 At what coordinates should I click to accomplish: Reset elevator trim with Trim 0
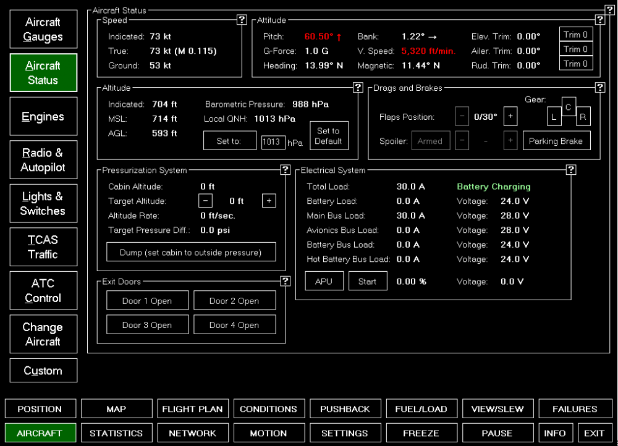click(x=576, y=35)
